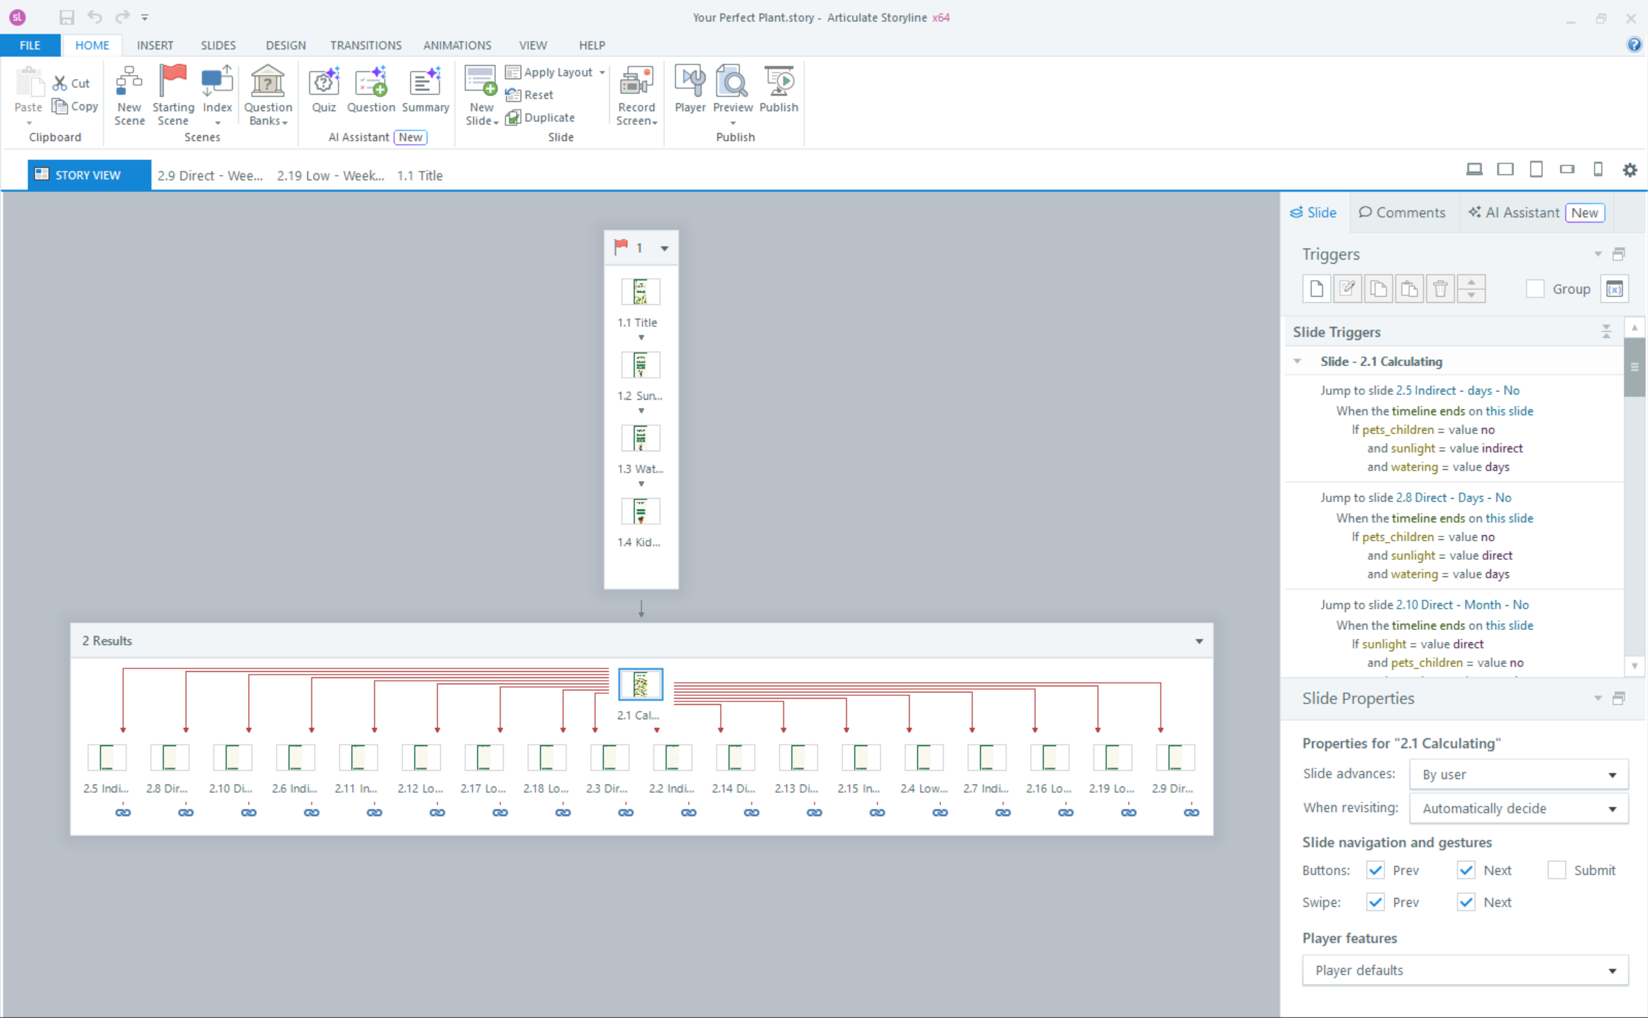
Task: Open the Slide advances dropdown
Action: (1518, 774)
